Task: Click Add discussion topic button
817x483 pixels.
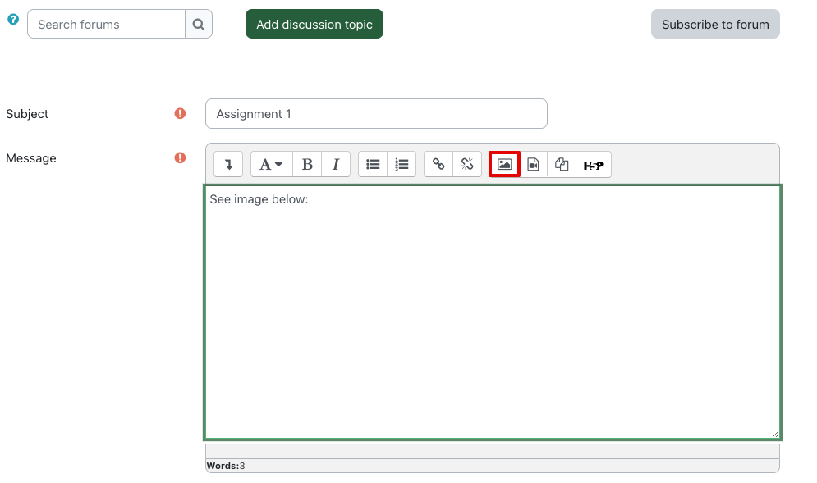Action: [314, 25]
